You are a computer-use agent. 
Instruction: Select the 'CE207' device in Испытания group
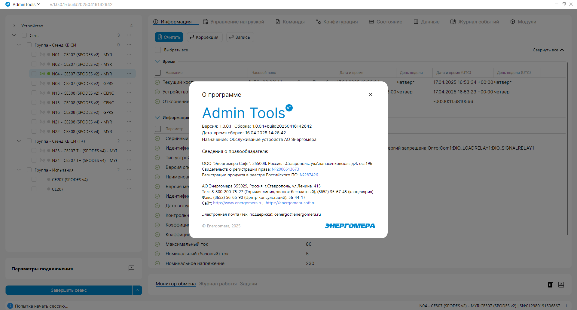tap(58, 189)
